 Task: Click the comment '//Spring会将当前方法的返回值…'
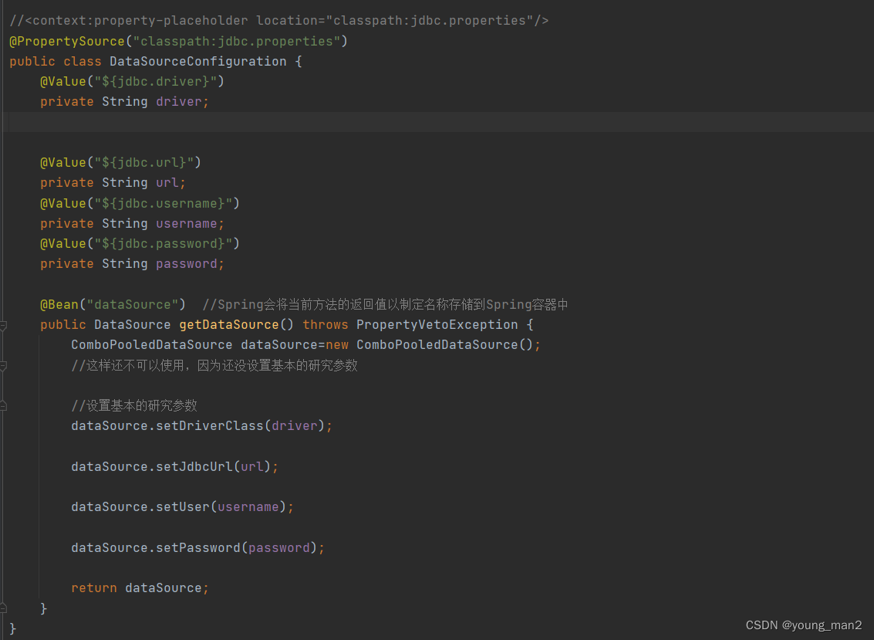385,305
